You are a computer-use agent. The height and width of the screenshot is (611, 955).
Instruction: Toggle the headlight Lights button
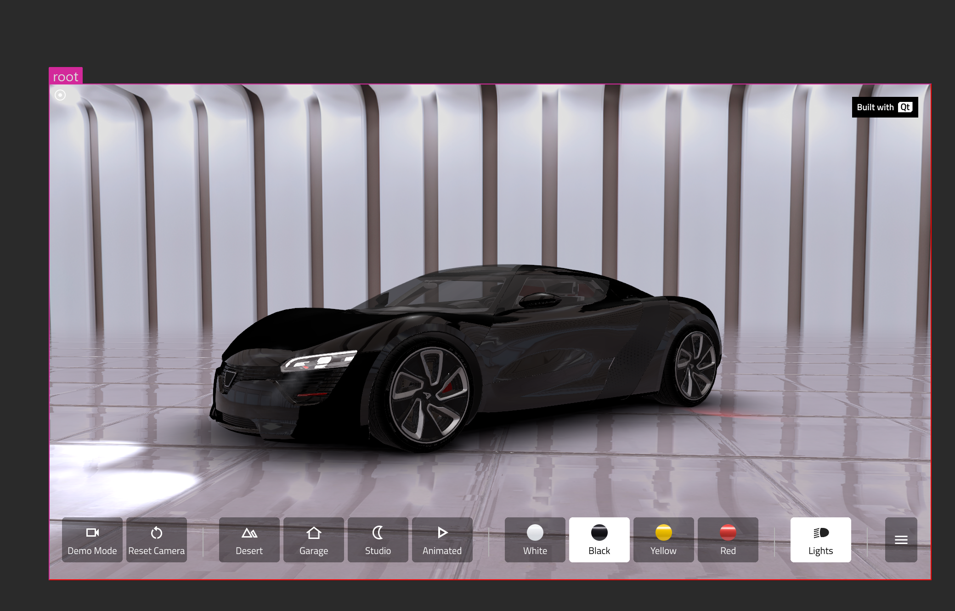point(820,540)
